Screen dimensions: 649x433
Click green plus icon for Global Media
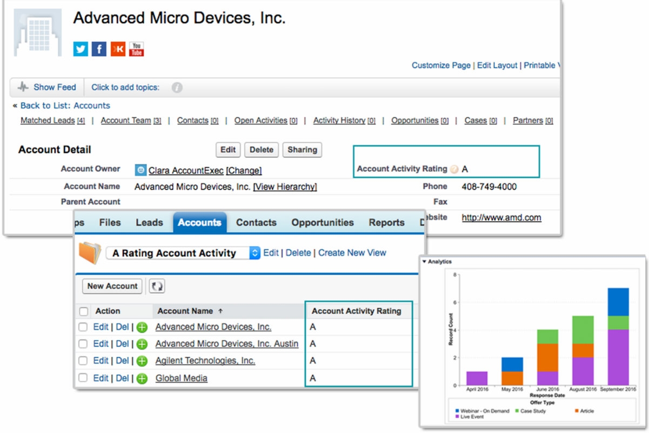click(142, 378)
